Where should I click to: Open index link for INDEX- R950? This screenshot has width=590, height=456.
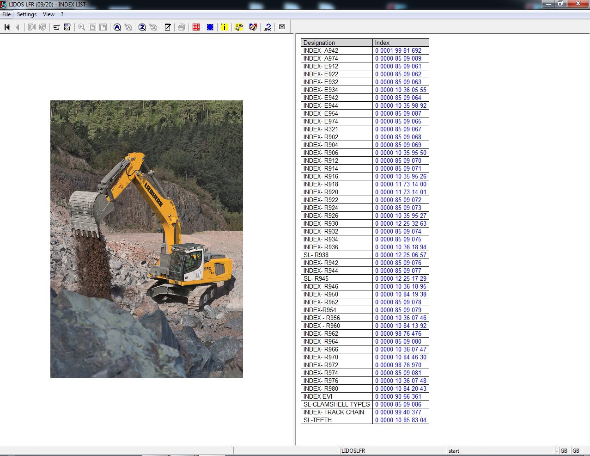(401, 294)
